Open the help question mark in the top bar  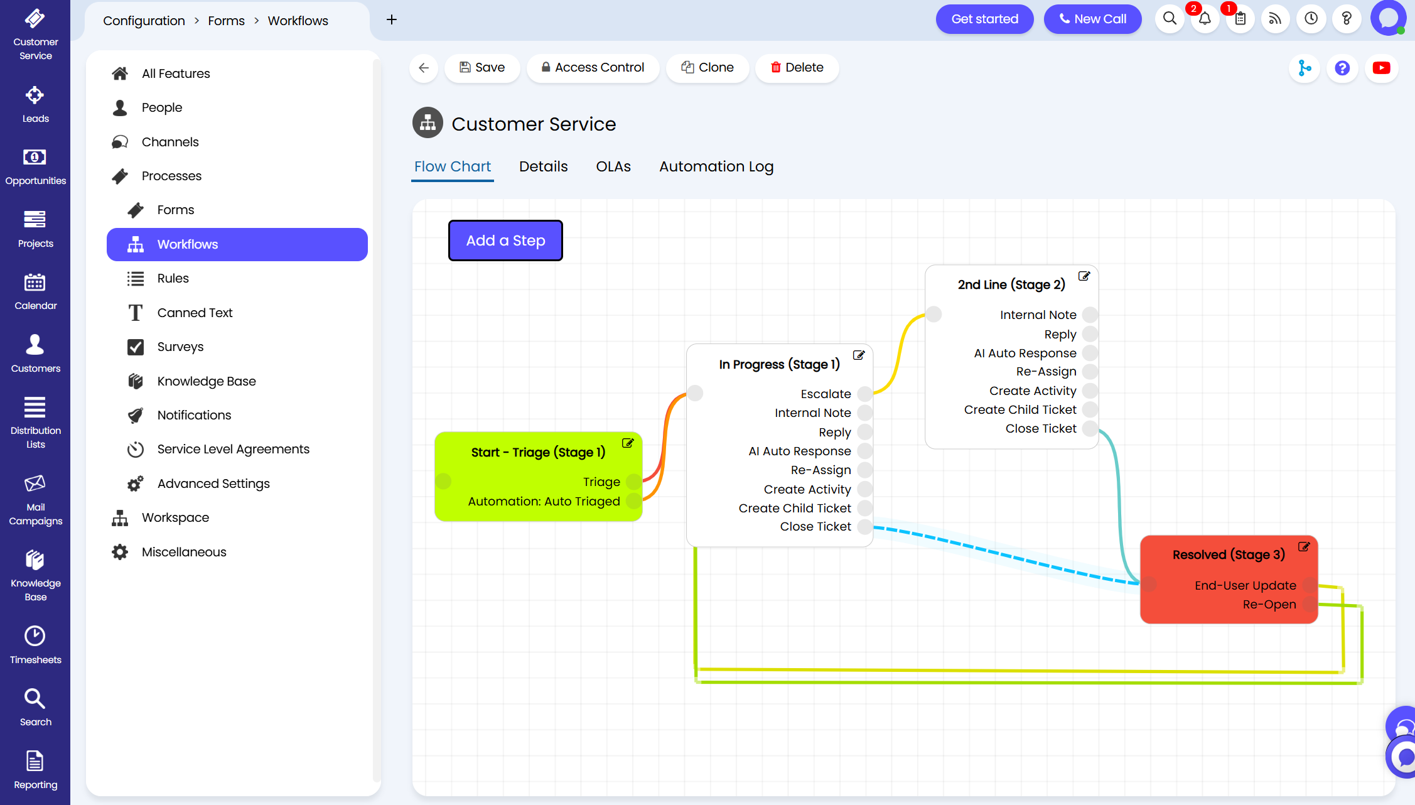(x=1347, y=19)
